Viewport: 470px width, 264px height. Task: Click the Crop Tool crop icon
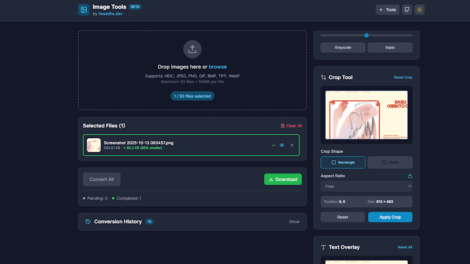(323, 77)
